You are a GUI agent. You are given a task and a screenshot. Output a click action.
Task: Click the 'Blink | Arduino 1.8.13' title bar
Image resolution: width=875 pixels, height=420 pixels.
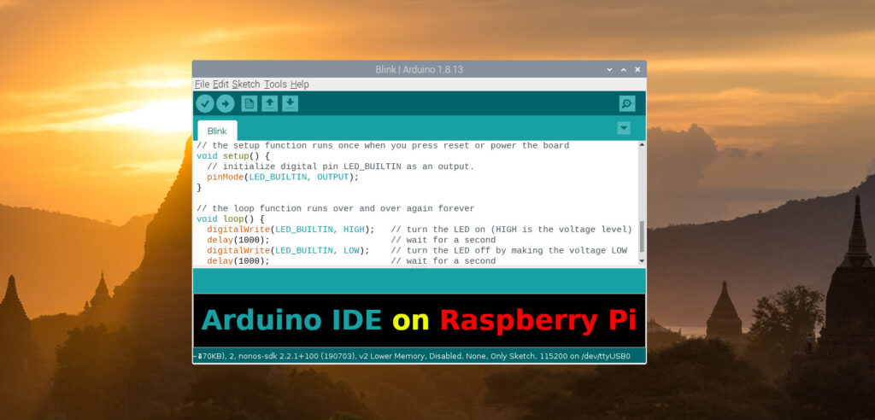[419, 70]
